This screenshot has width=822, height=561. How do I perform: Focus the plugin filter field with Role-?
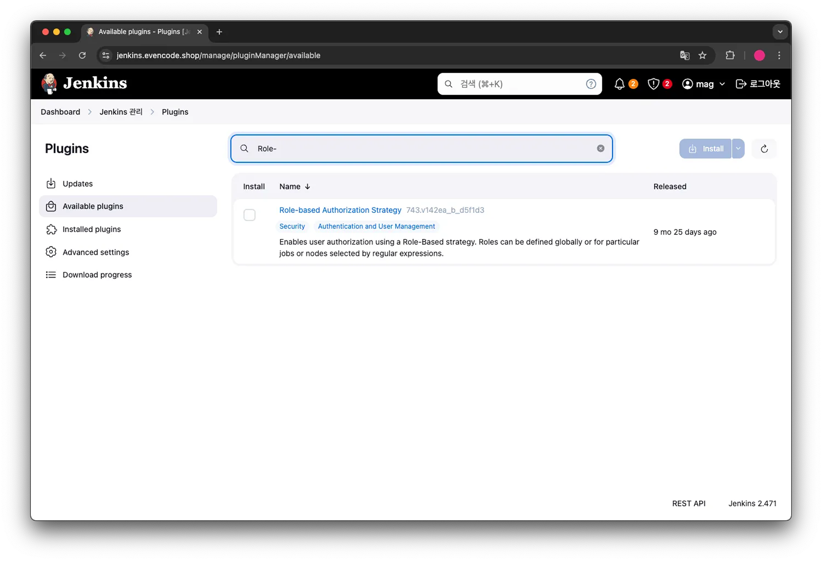coord(421,149)
